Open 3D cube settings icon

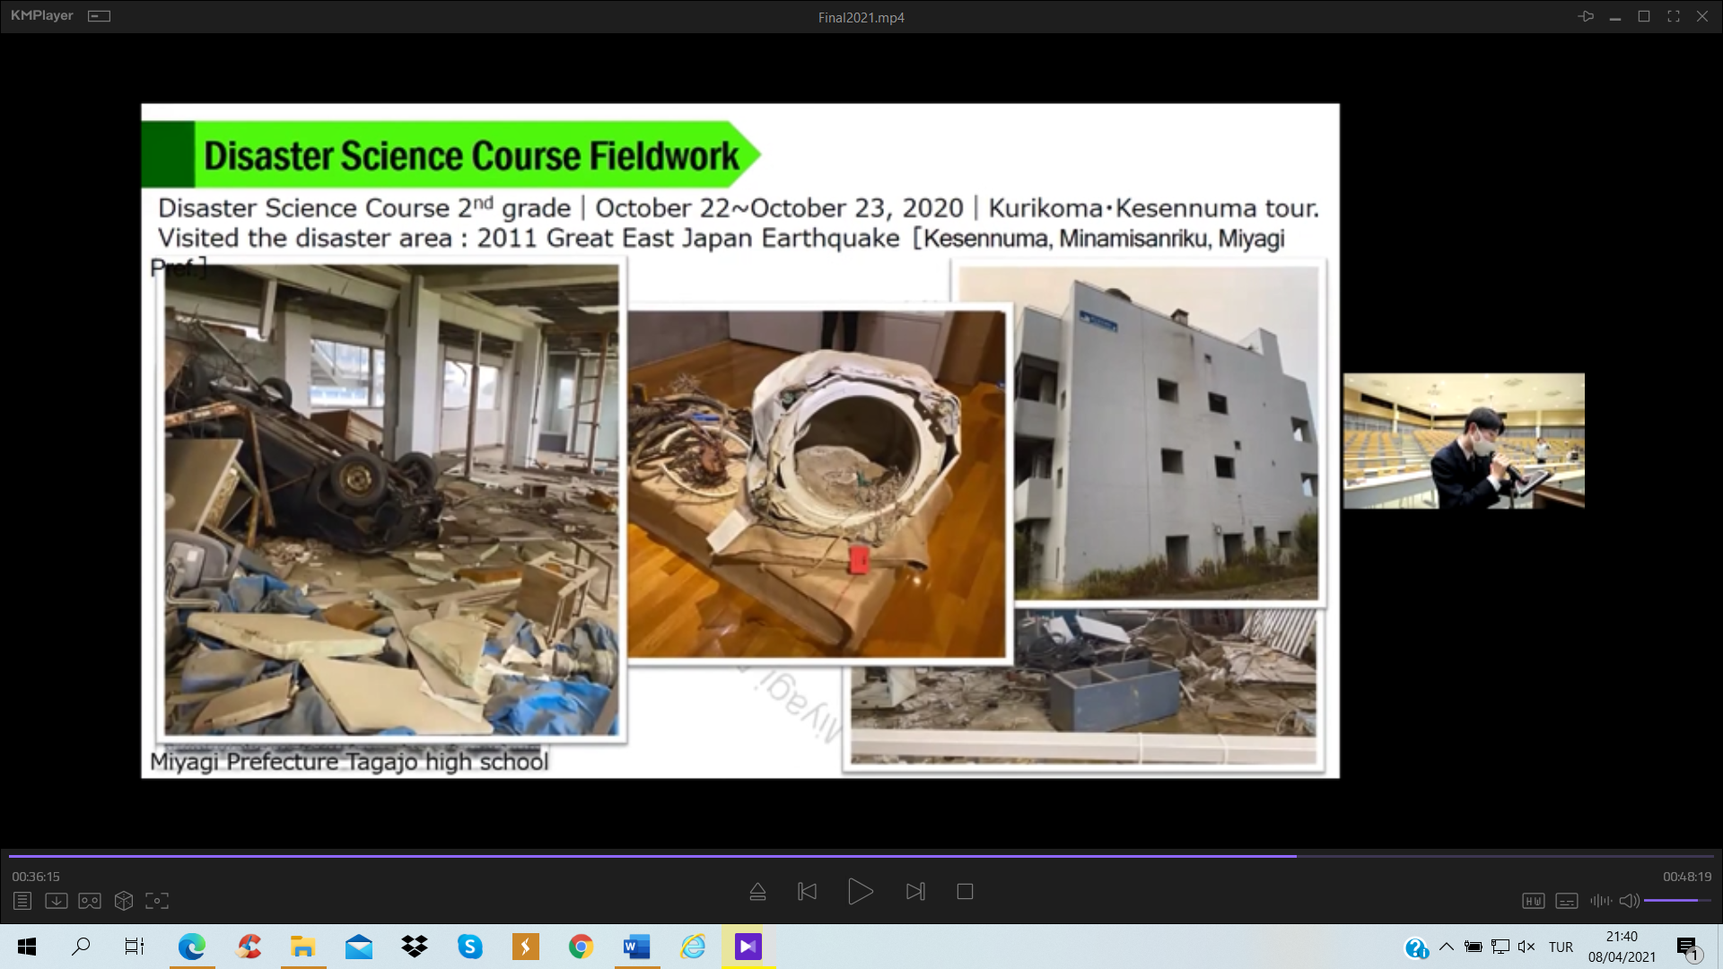tap(124, 901)
